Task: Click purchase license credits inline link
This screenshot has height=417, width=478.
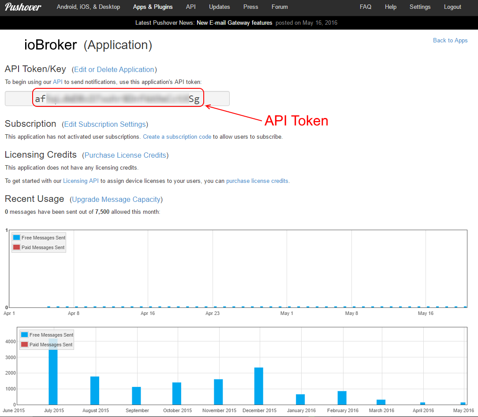Action: tap(257, 181)
